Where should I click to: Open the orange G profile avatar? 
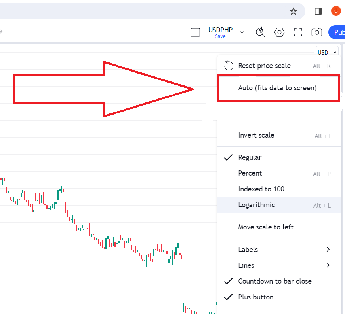coord(335,11)
